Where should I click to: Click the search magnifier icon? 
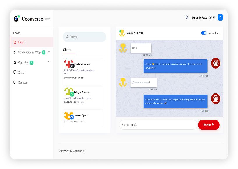point(67,37)
